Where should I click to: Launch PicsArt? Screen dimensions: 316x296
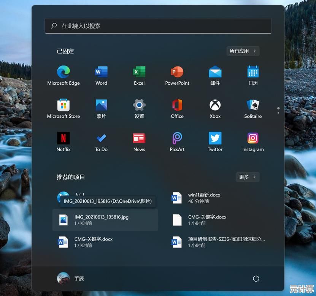tap(177, 142)
